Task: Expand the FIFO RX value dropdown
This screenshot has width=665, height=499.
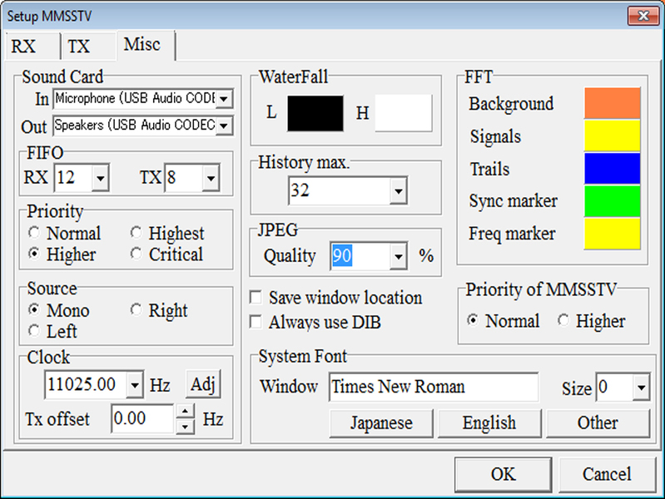Action: pyautogui.click(x=100, y=178)
